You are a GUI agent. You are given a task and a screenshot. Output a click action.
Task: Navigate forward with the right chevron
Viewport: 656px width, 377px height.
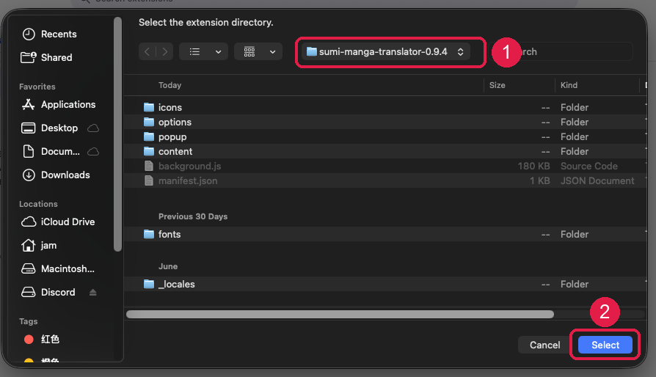(165, 51)
